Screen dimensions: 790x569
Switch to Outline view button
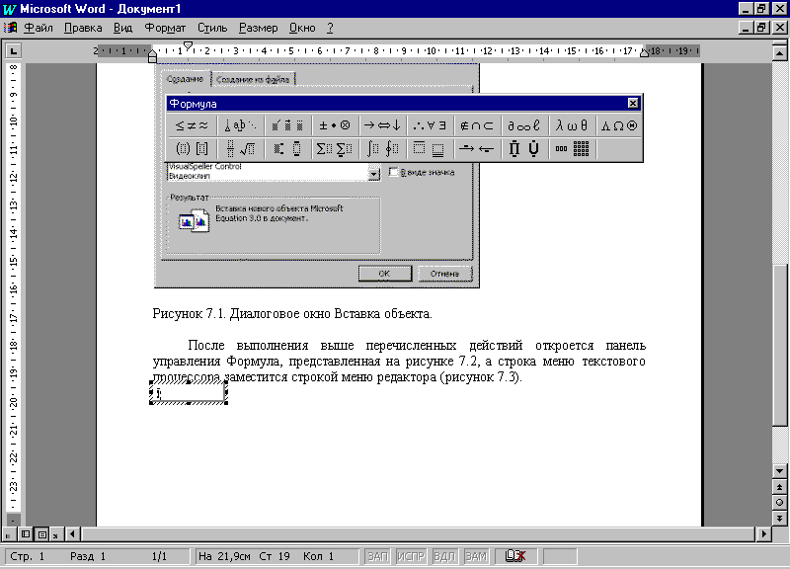tap(56, 534)
